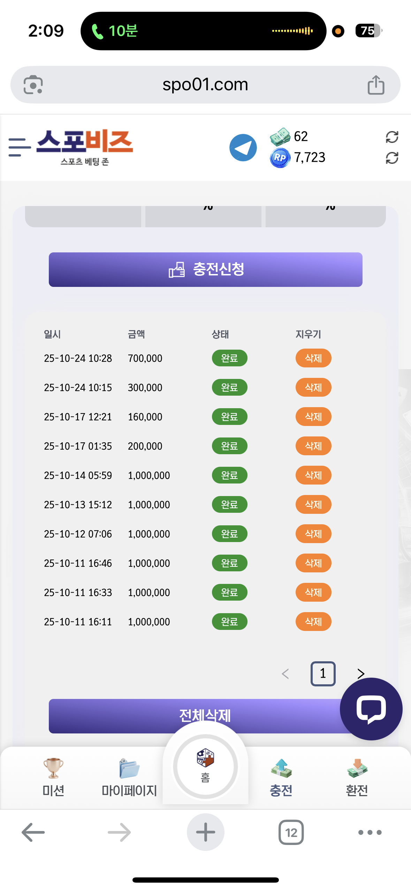
Task: Go to previous page of records
Action: coord(286,673)
